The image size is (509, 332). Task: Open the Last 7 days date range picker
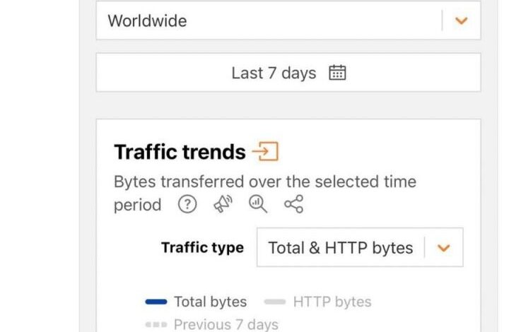(274, 73)
